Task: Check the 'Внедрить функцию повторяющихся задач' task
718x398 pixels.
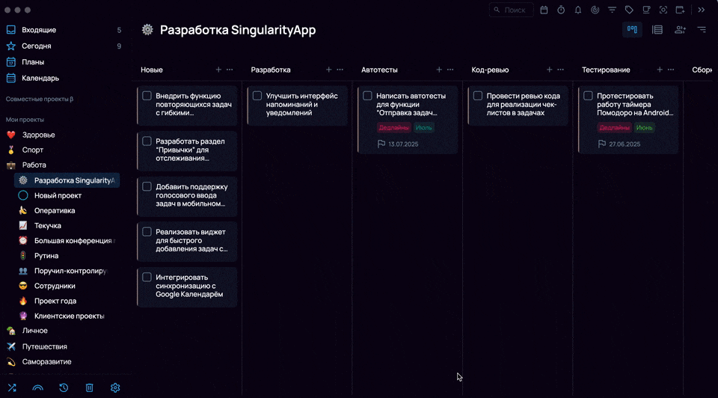Action: point(147,96)
